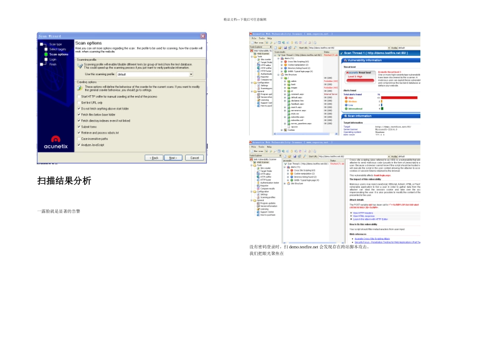Click View HTTP headers link
490x346 pixels.
click(363, 213)
